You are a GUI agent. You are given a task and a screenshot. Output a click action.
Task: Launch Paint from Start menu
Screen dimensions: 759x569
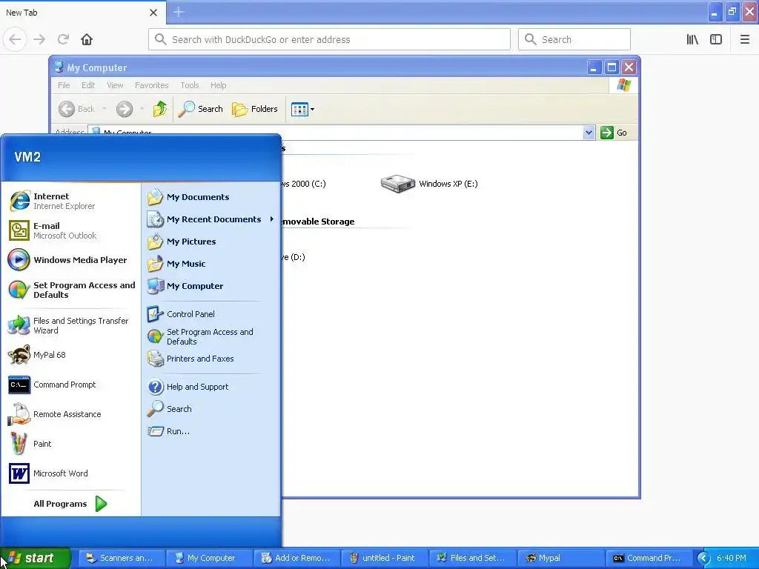pos(70,444)
